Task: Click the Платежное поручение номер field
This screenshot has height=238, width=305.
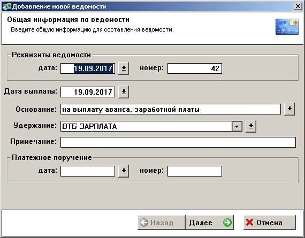Action: pos(195,171)
